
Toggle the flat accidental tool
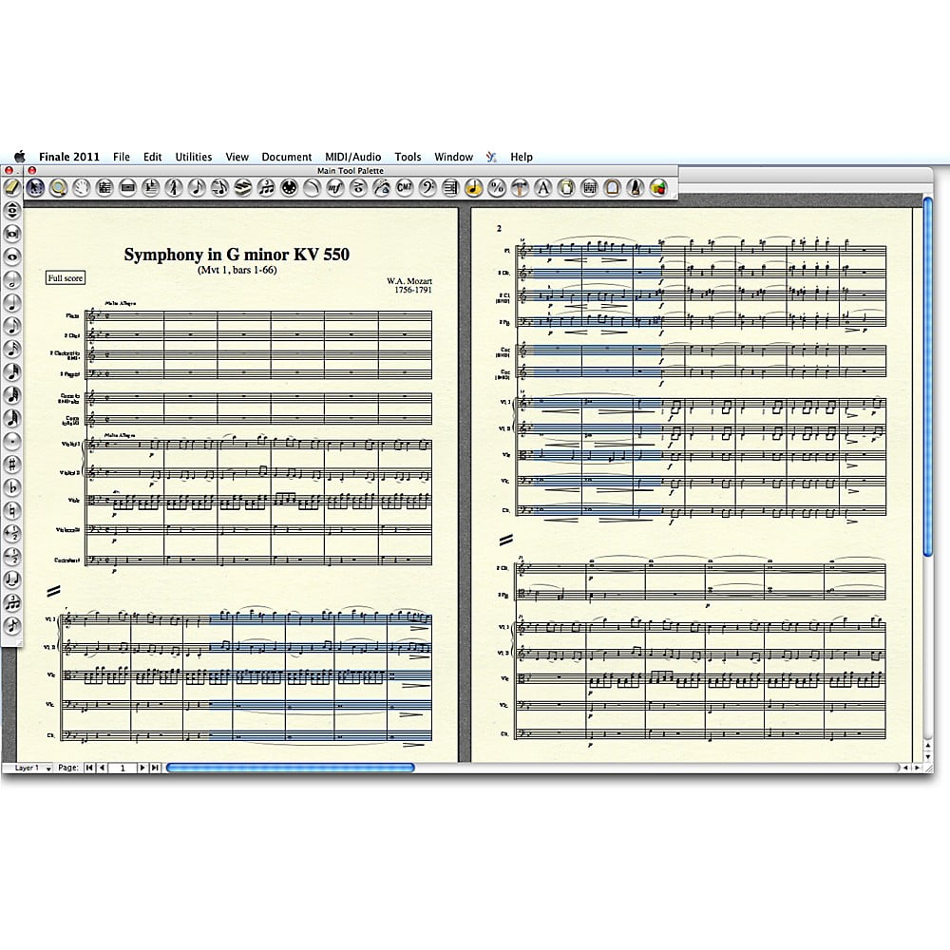12,487
